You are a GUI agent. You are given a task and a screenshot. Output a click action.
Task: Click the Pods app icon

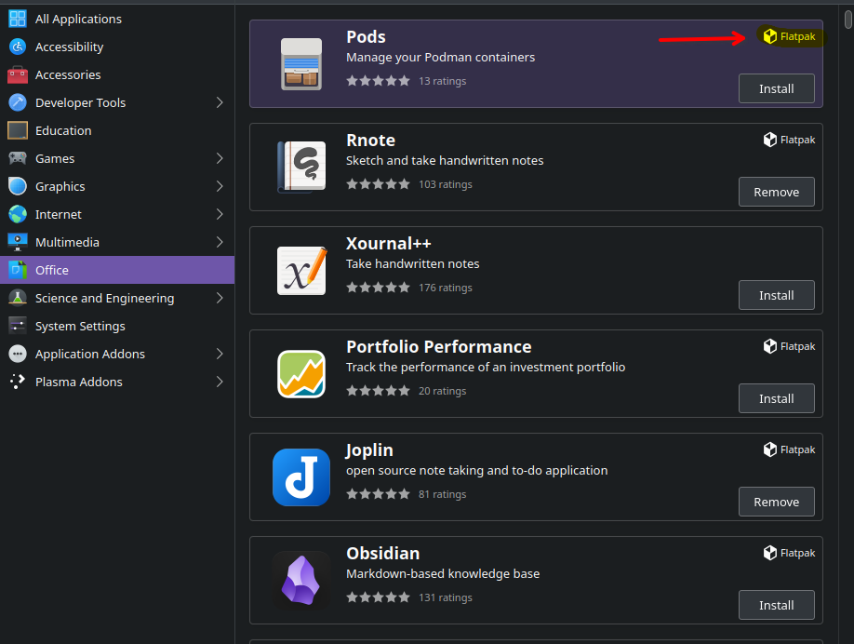(301, 63)
